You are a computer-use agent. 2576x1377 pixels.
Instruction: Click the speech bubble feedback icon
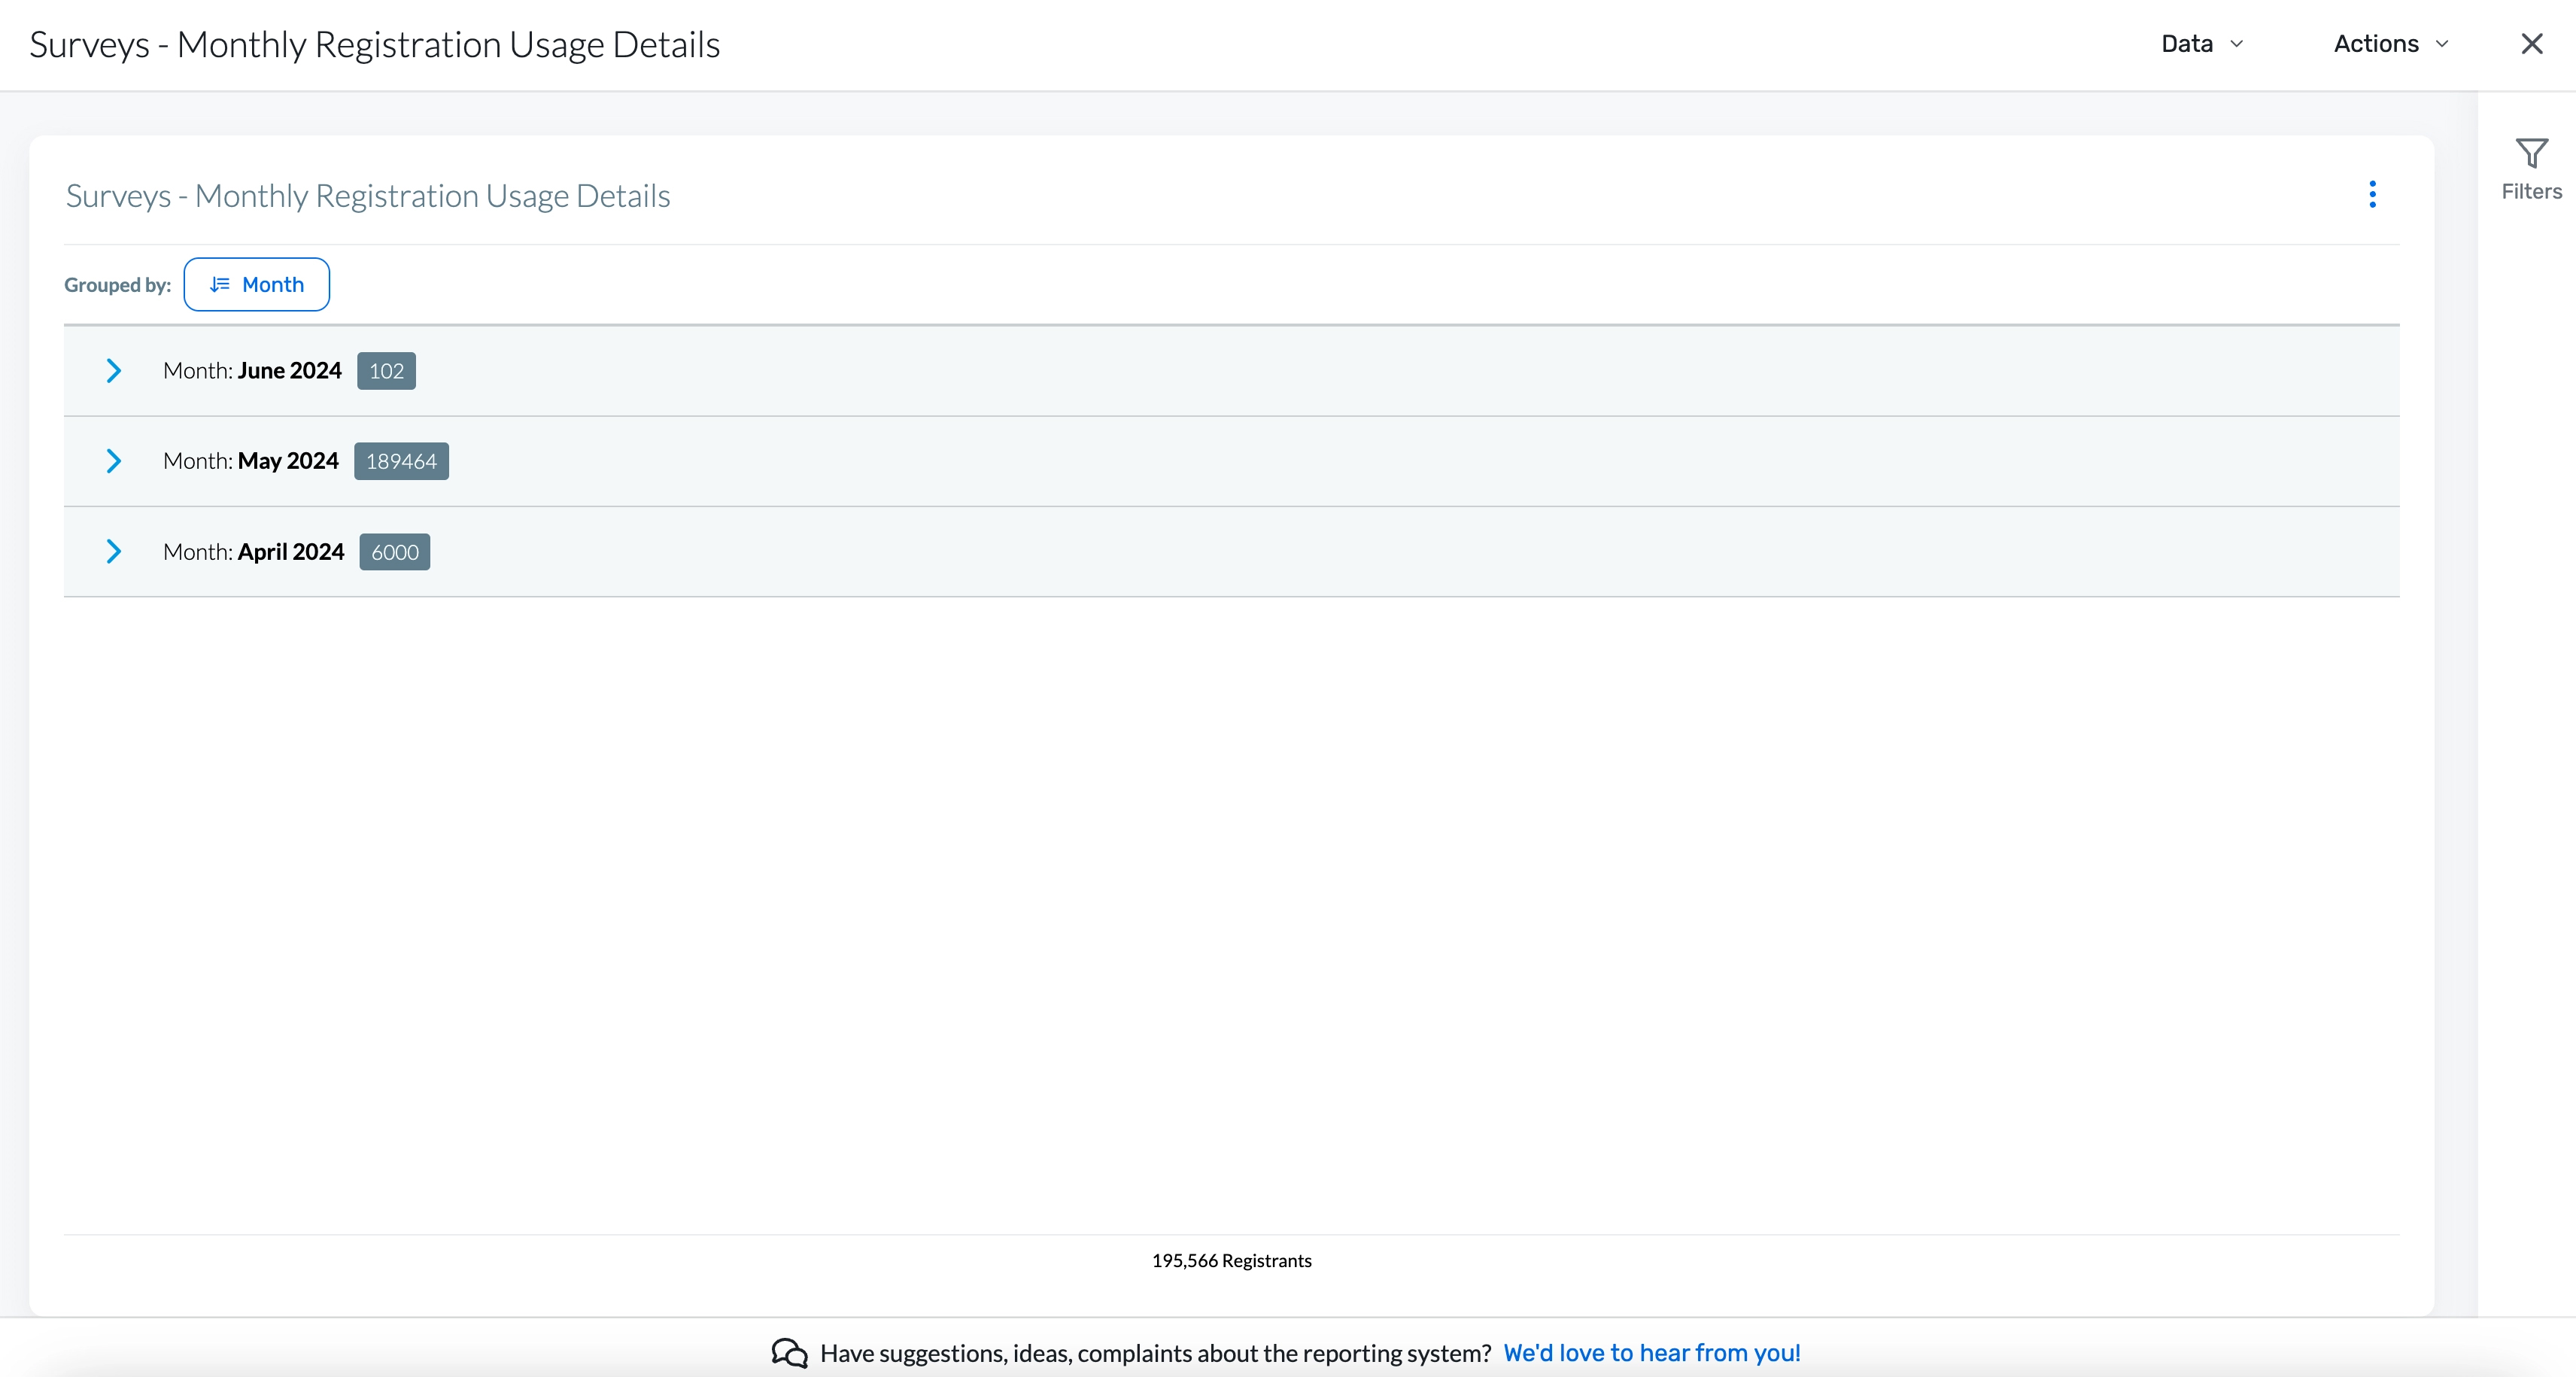(789, 1353)
